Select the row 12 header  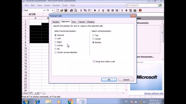[x=26, y=54]
